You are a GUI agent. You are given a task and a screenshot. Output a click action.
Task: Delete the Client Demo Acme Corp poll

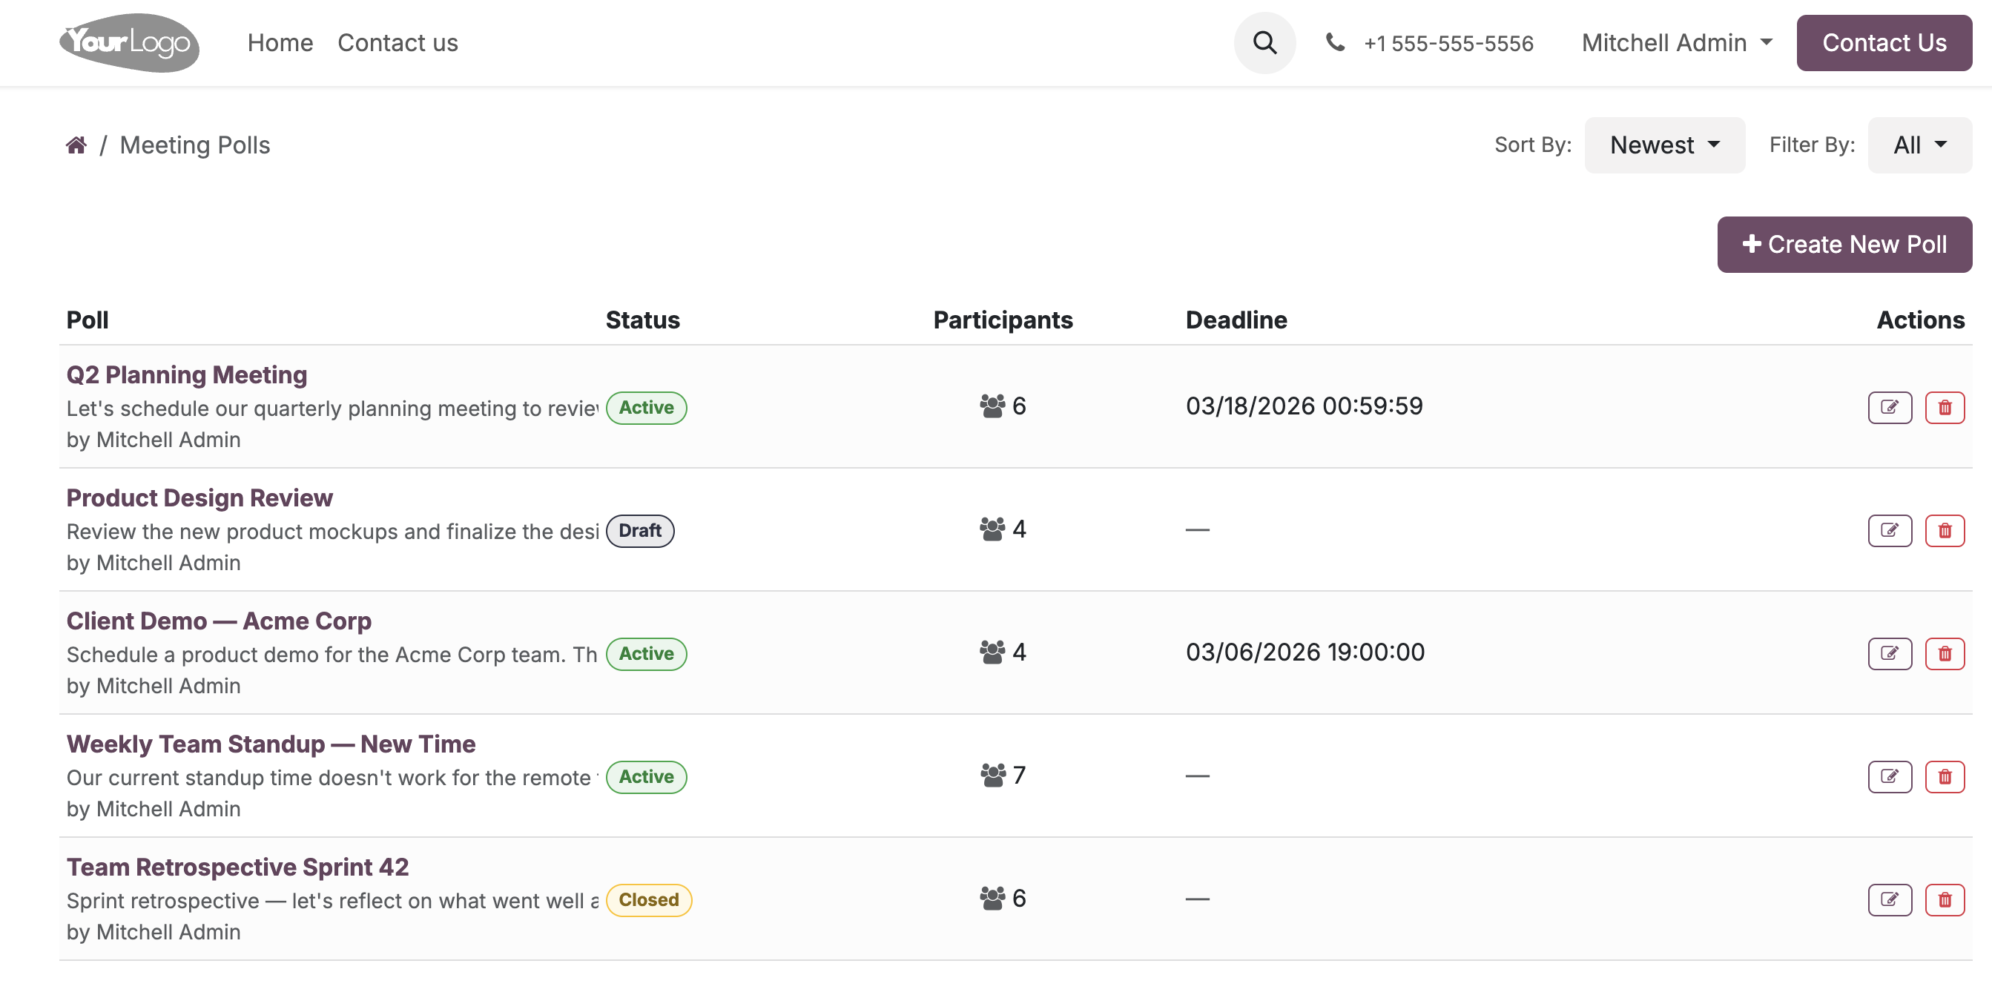(1944, 653)
